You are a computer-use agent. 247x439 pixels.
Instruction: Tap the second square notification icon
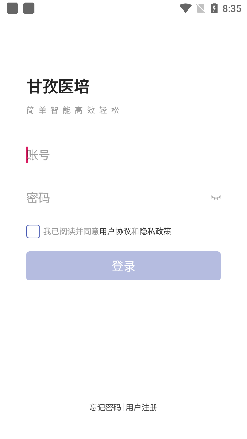[29, 8]
